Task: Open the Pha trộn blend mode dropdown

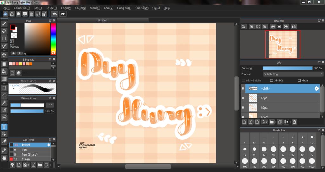Action: pyautogui.click(x=293, y=74)
